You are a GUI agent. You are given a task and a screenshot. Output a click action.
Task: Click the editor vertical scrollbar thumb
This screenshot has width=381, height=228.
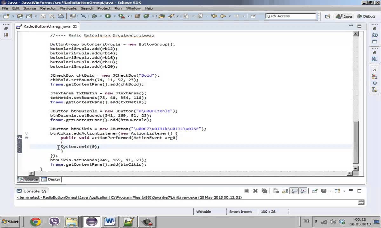click(356, 142)
